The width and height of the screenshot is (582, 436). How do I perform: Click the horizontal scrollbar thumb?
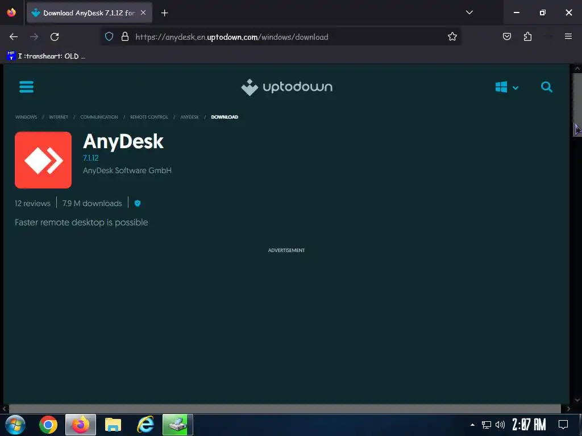point(285,409)
